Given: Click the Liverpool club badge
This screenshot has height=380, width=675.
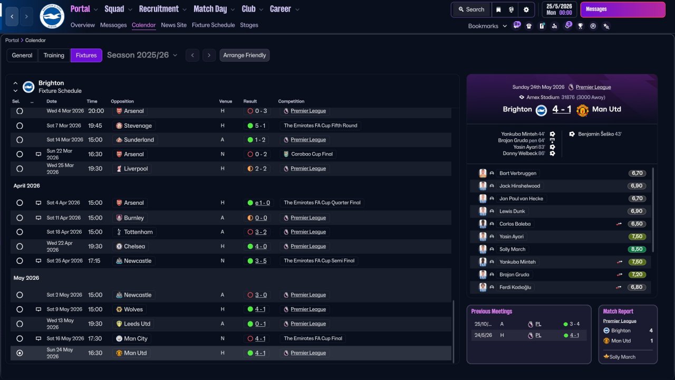Looking at the screenshot, I should (x=119, y=169).
